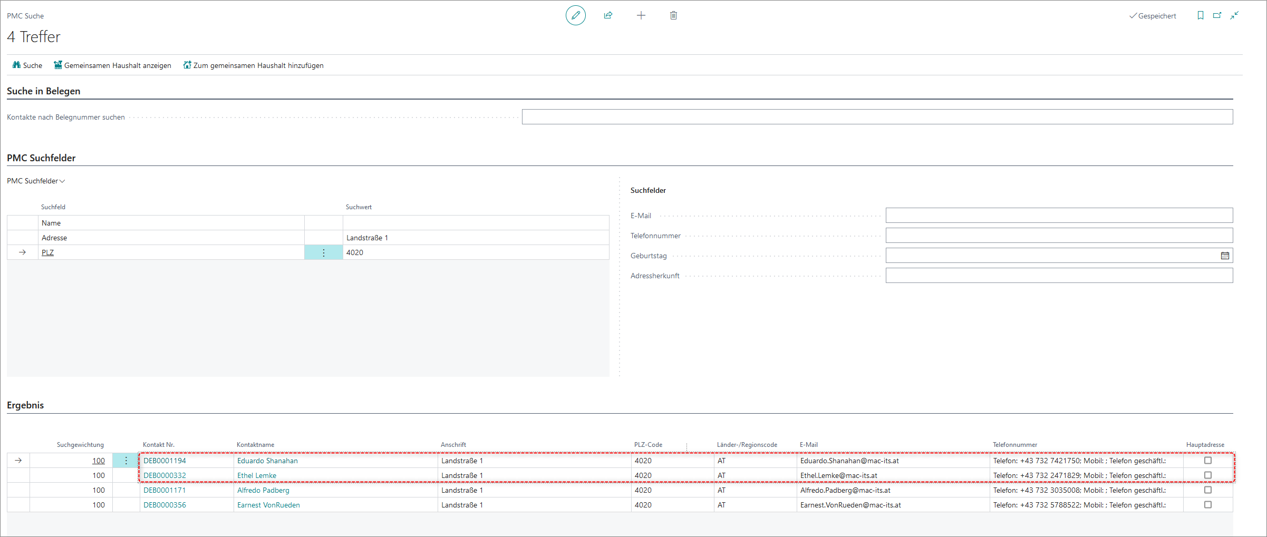
Task: Click Zum gemeinsamen Haushalt hinzufügen
Action: 254,65
